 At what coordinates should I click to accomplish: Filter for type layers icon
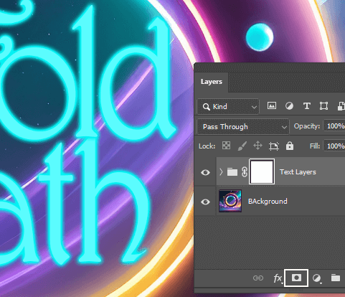[307, 105]
